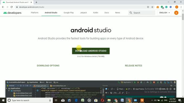Click the Download Android Studio button
Viewport: 184px width, 103px height.
click(x=91, y=51)
